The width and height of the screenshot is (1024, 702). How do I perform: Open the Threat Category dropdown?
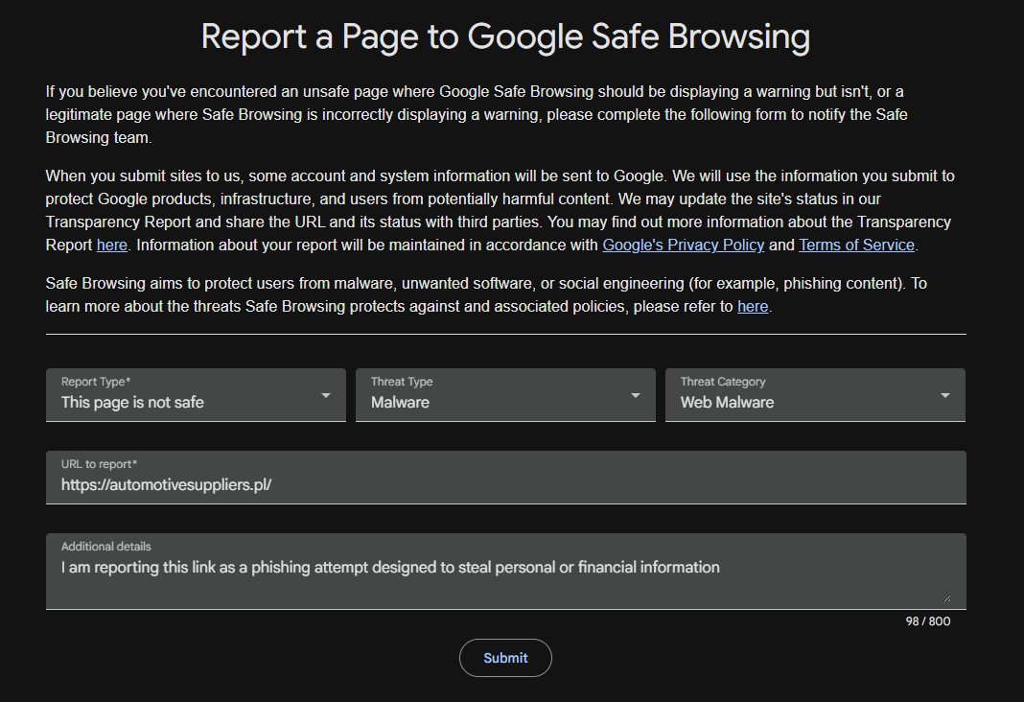tap(815, 395)
